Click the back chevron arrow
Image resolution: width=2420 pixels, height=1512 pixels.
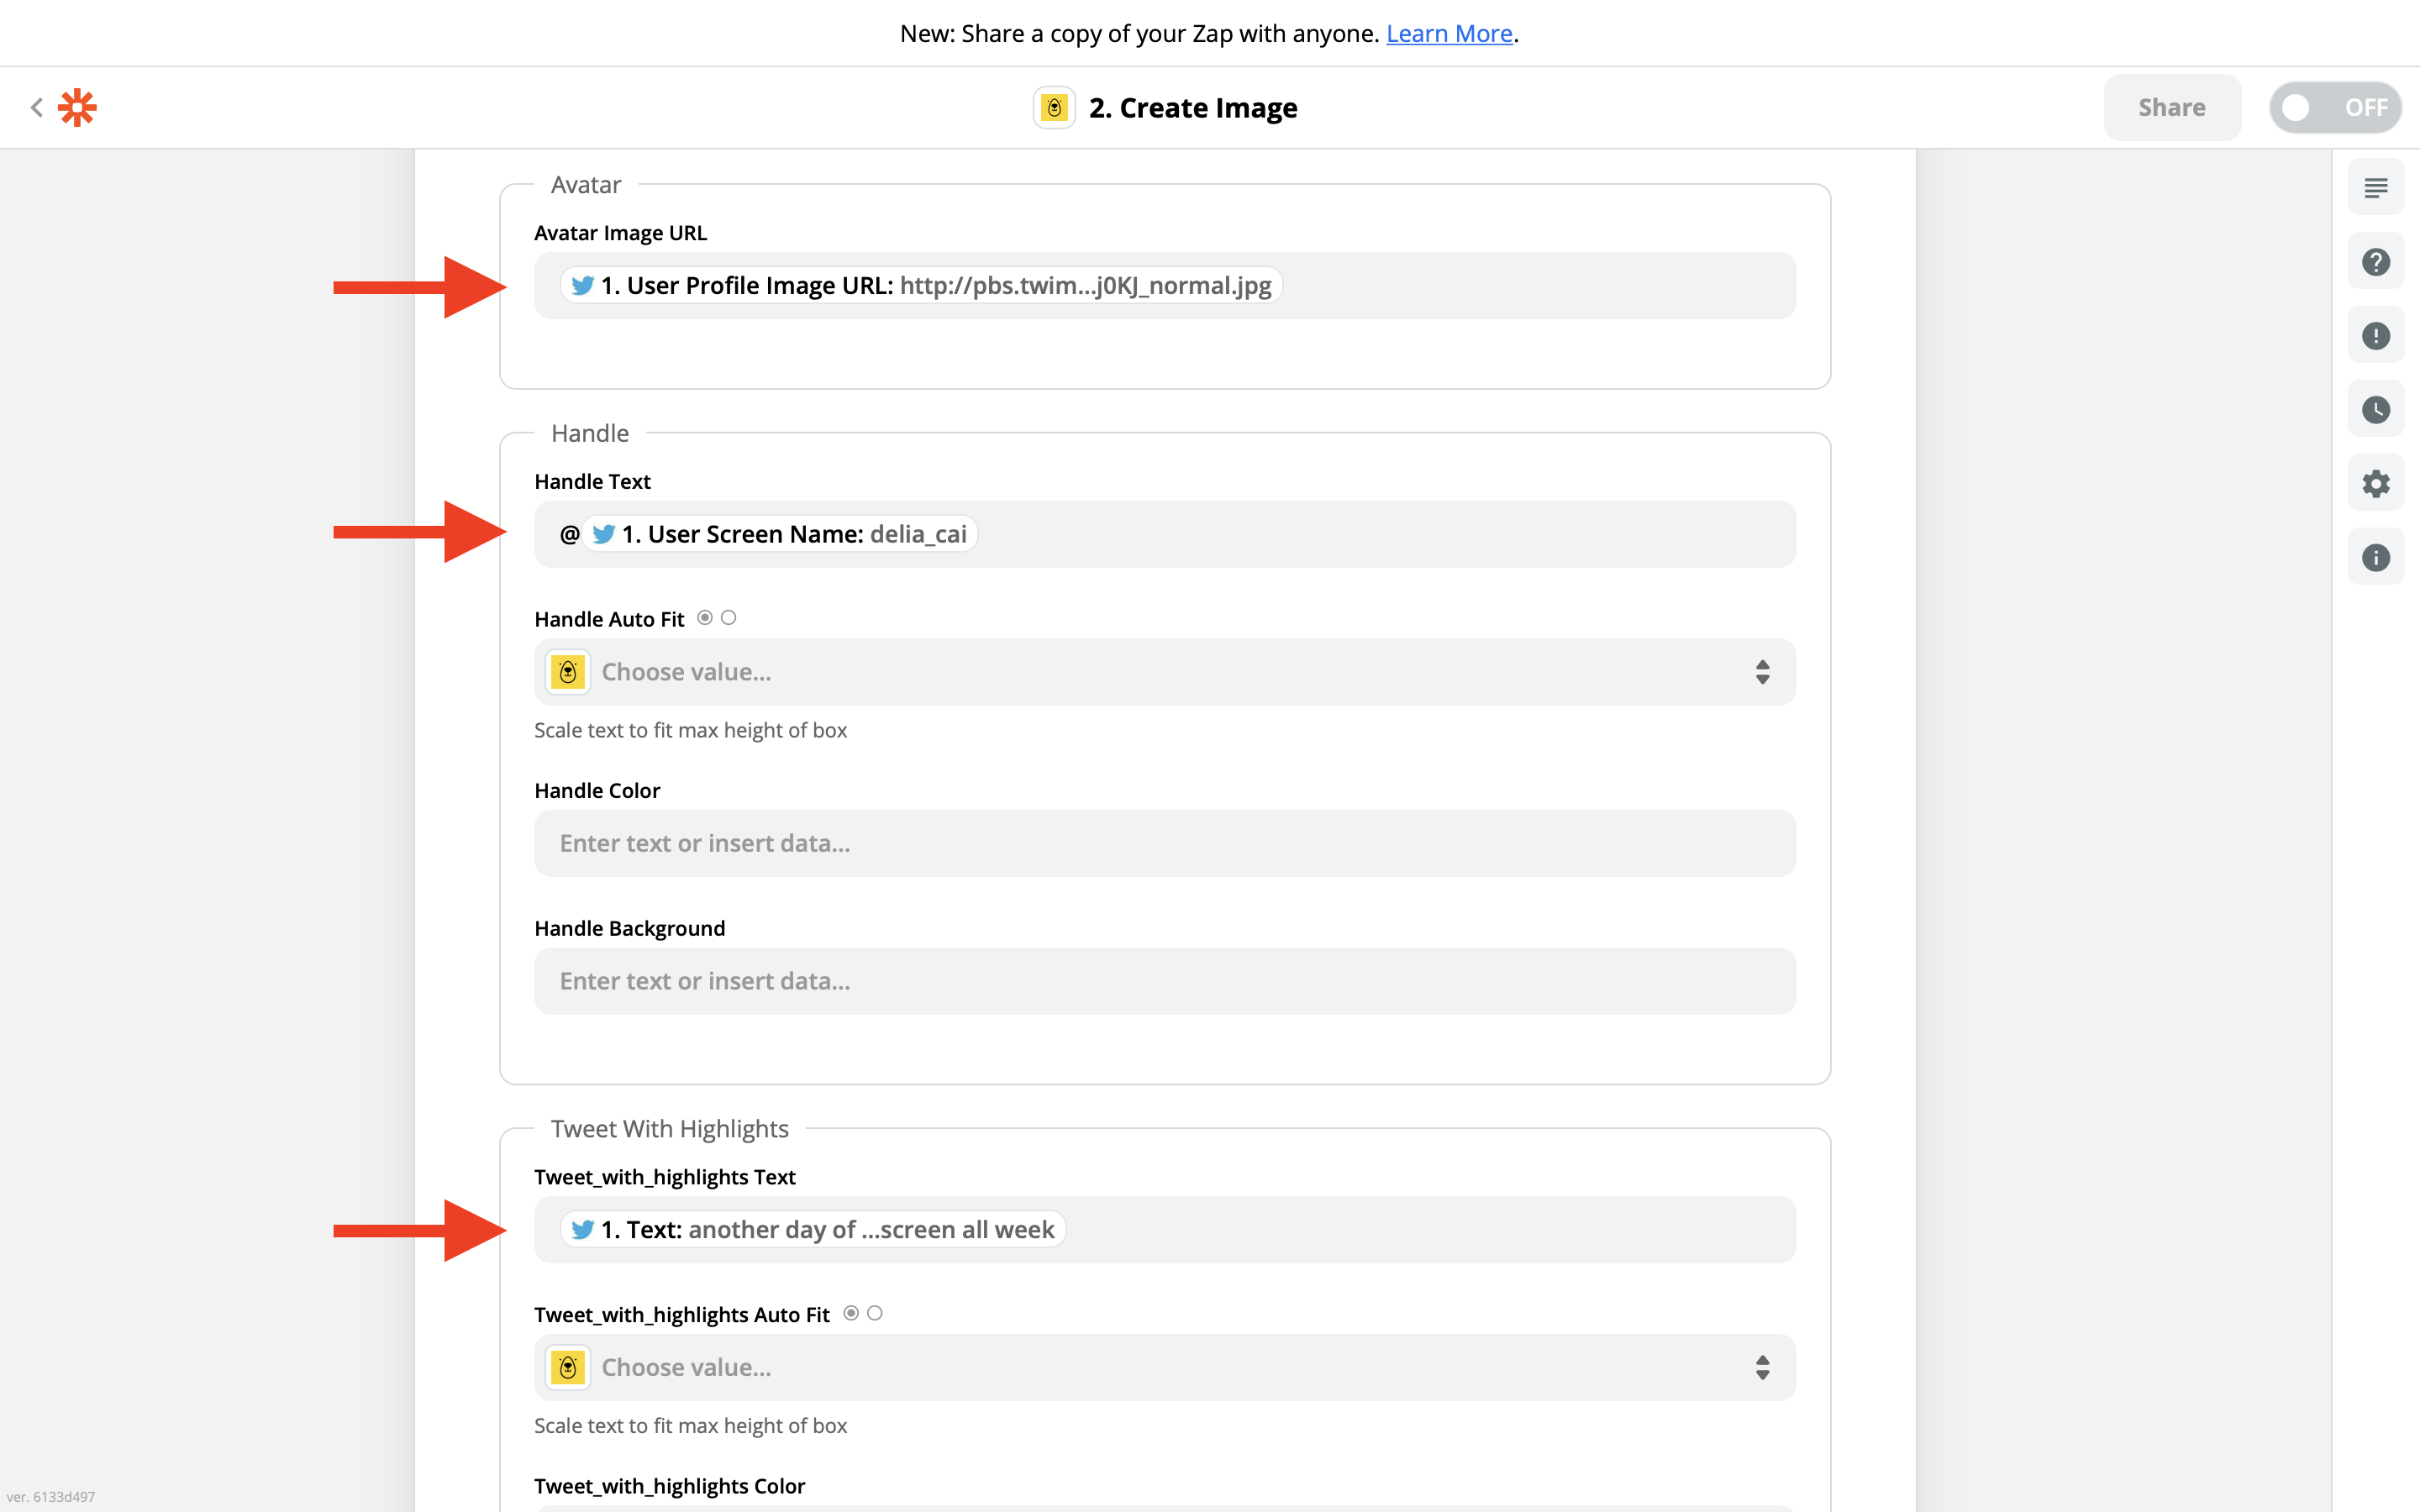tap(36, 107)
